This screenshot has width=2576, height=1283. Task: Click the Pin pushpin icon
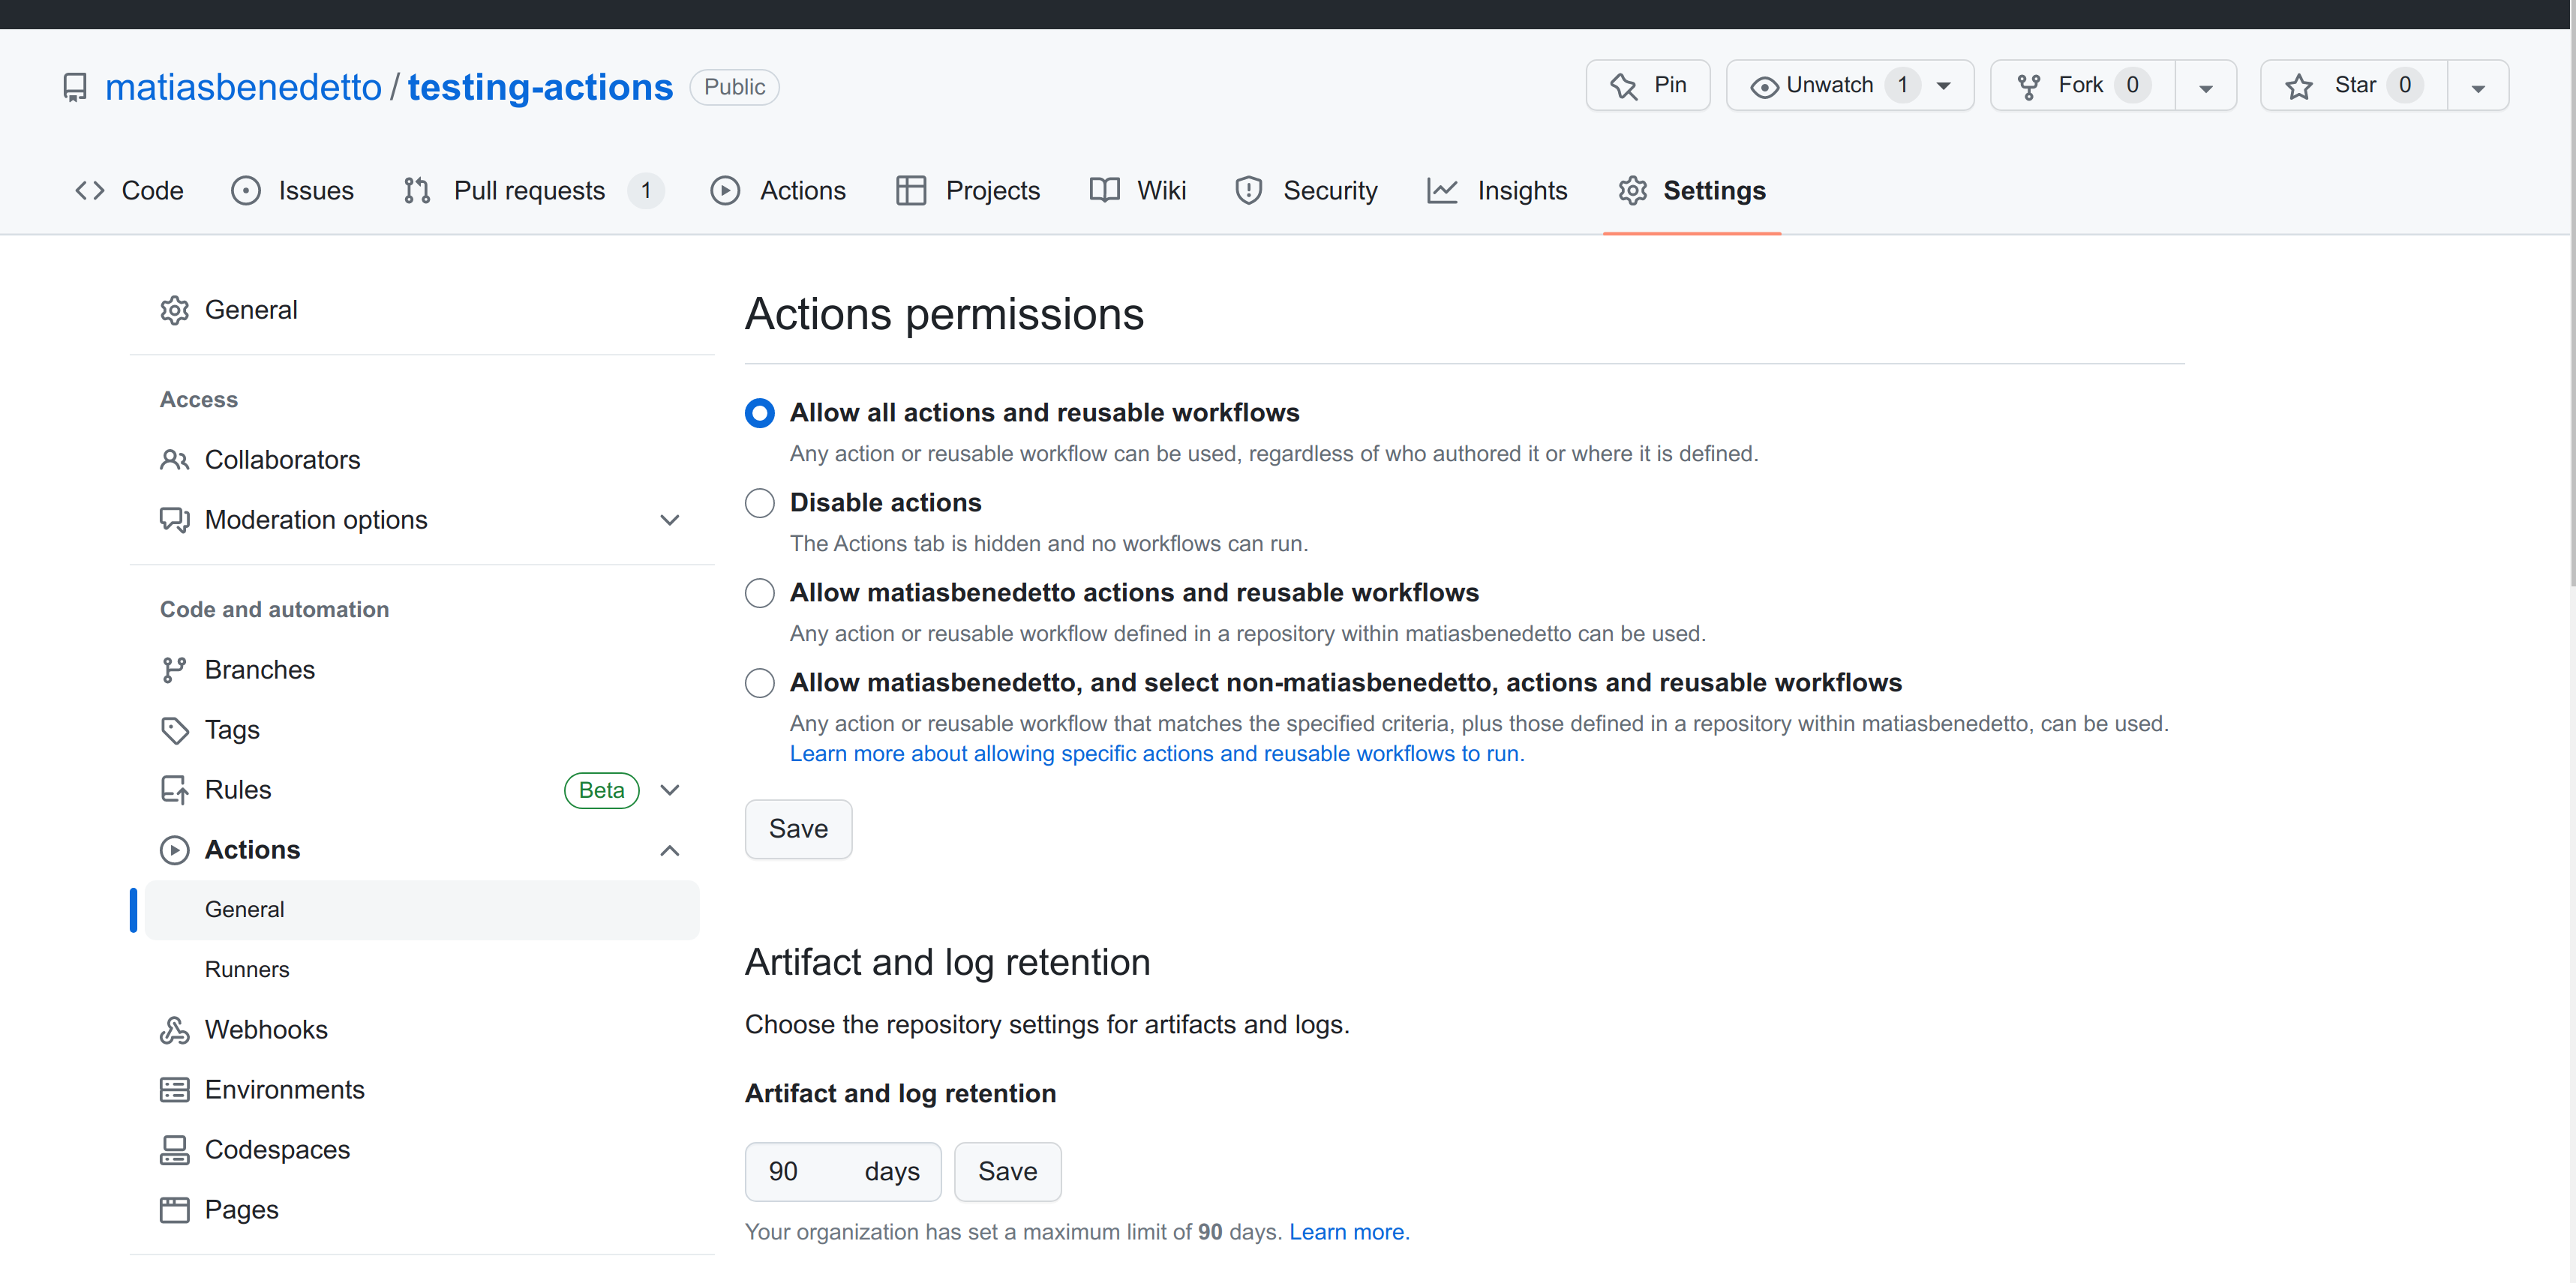tap(1624, 86)
